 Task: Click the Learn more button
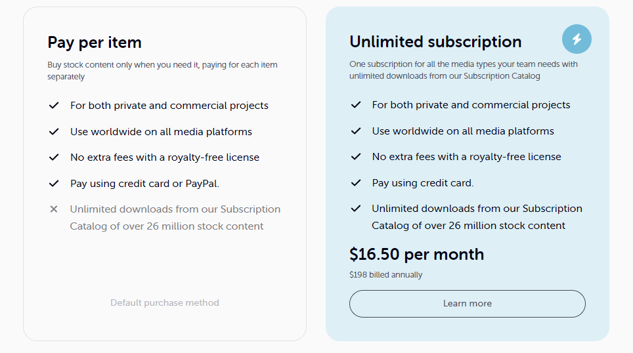pos(467,304)
